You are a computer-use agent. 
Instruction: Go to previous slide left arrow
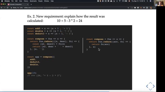point(147,86)
